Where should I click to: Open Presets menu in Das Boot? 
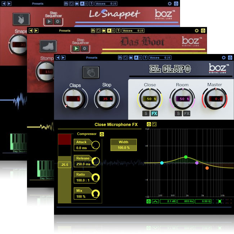[64, 31]
